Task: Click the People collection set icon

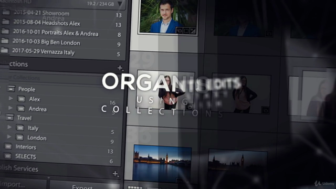Action: click(x=12, y=88)
